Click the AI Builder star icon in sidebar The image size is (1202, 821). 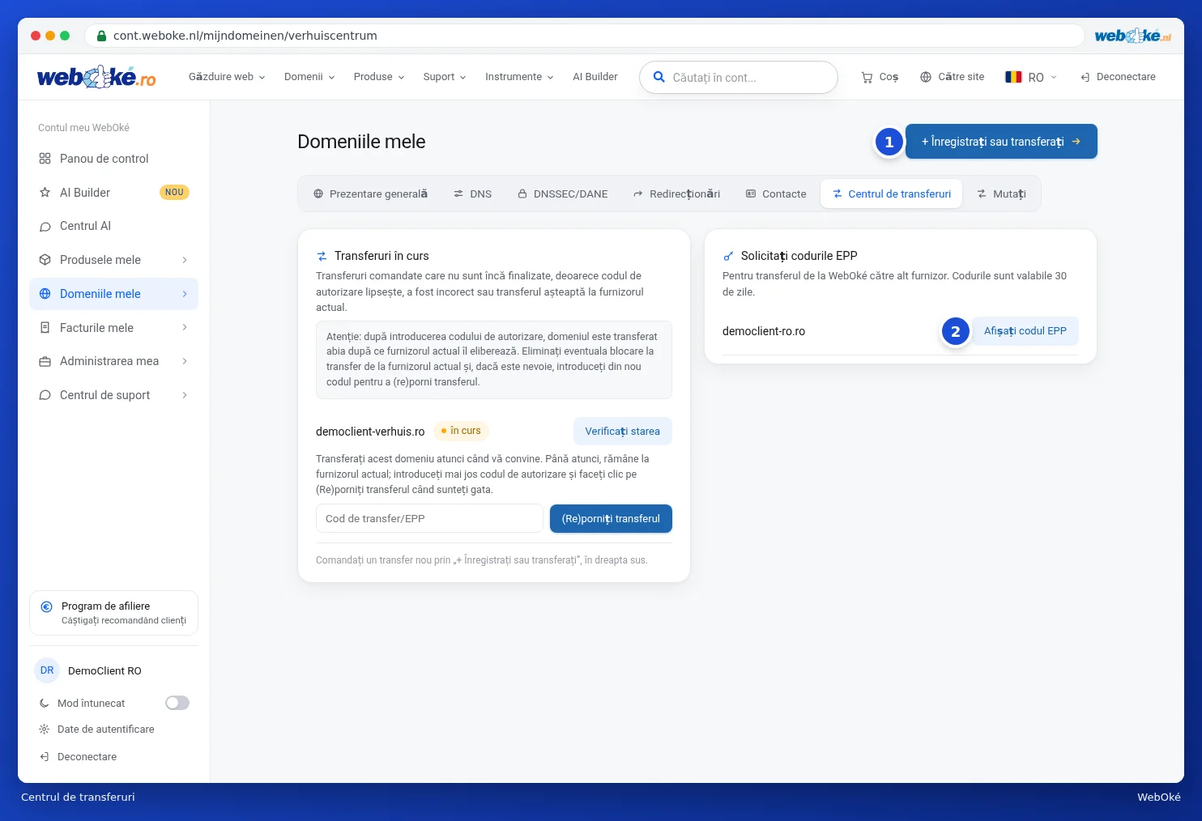45,193
